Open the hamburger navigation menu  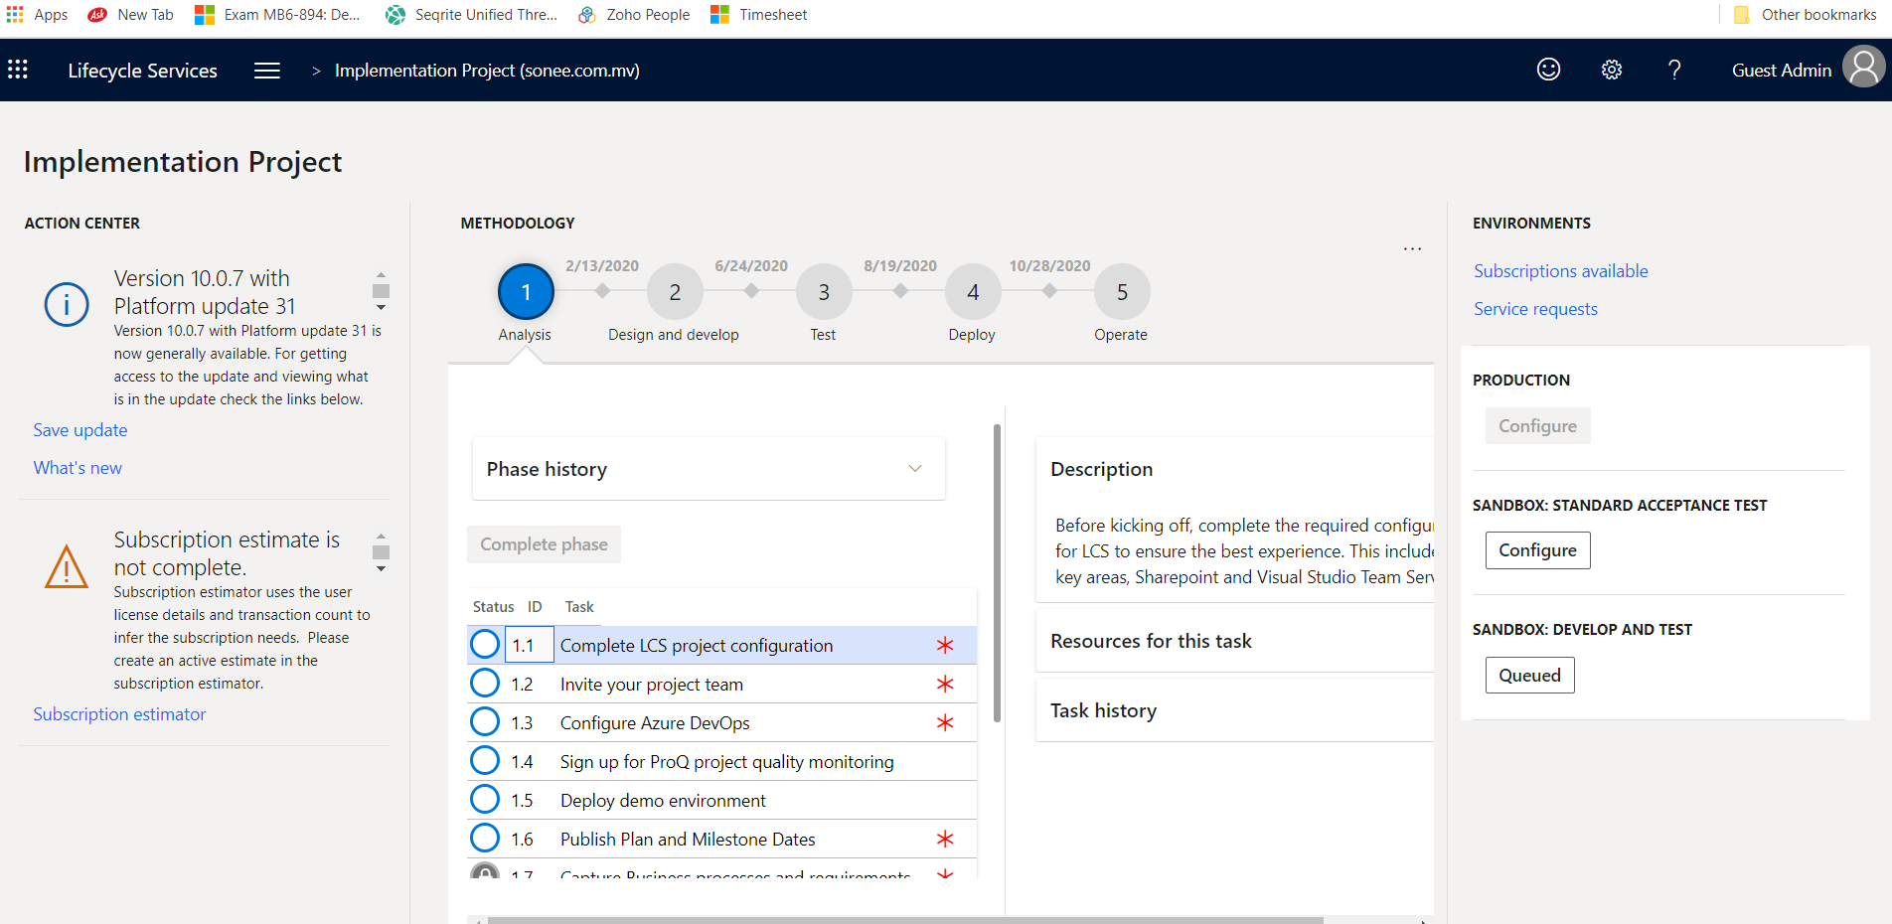pyautogui.click(x=267, y=71)
